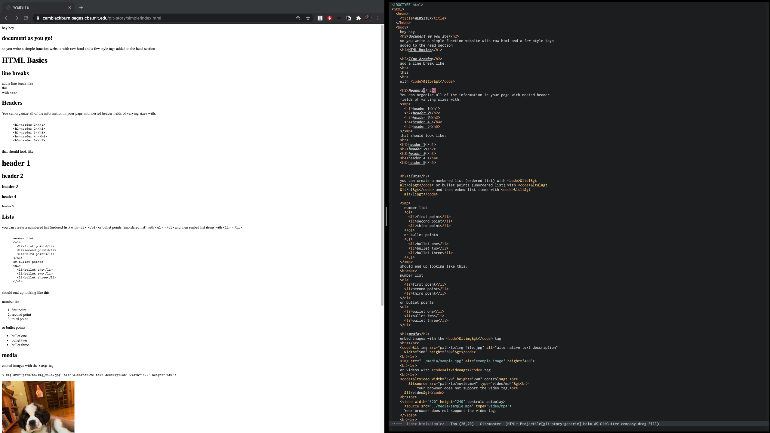Viewport: 770px width, 433px height.
Task: Click the ad-block icon in browser toolbar
Action: (329, 18)
